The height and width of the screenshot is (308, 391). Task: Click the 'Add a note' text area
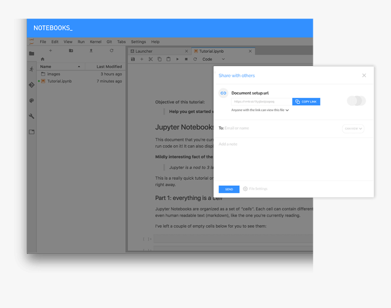click(x=294, y=159)
